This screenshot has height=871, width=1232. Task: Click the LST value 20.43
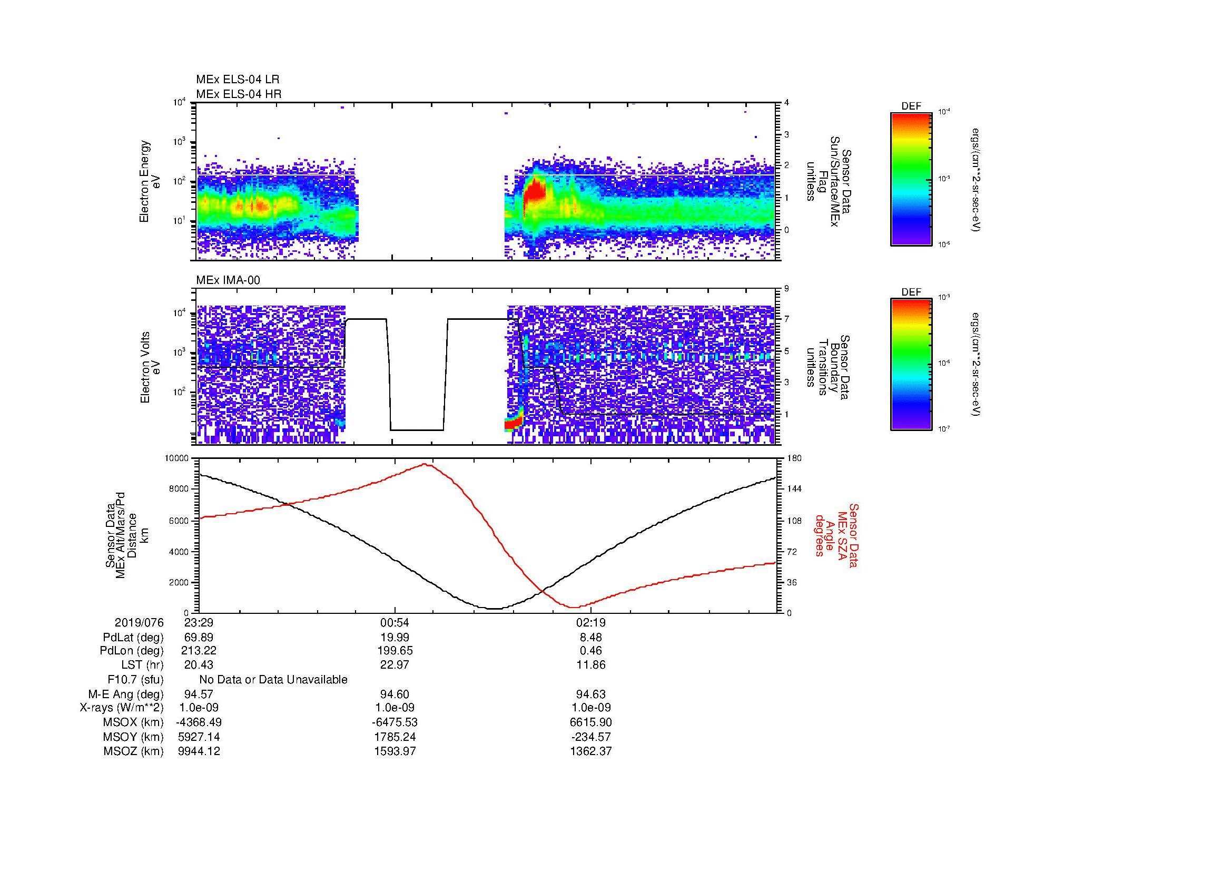199,666
